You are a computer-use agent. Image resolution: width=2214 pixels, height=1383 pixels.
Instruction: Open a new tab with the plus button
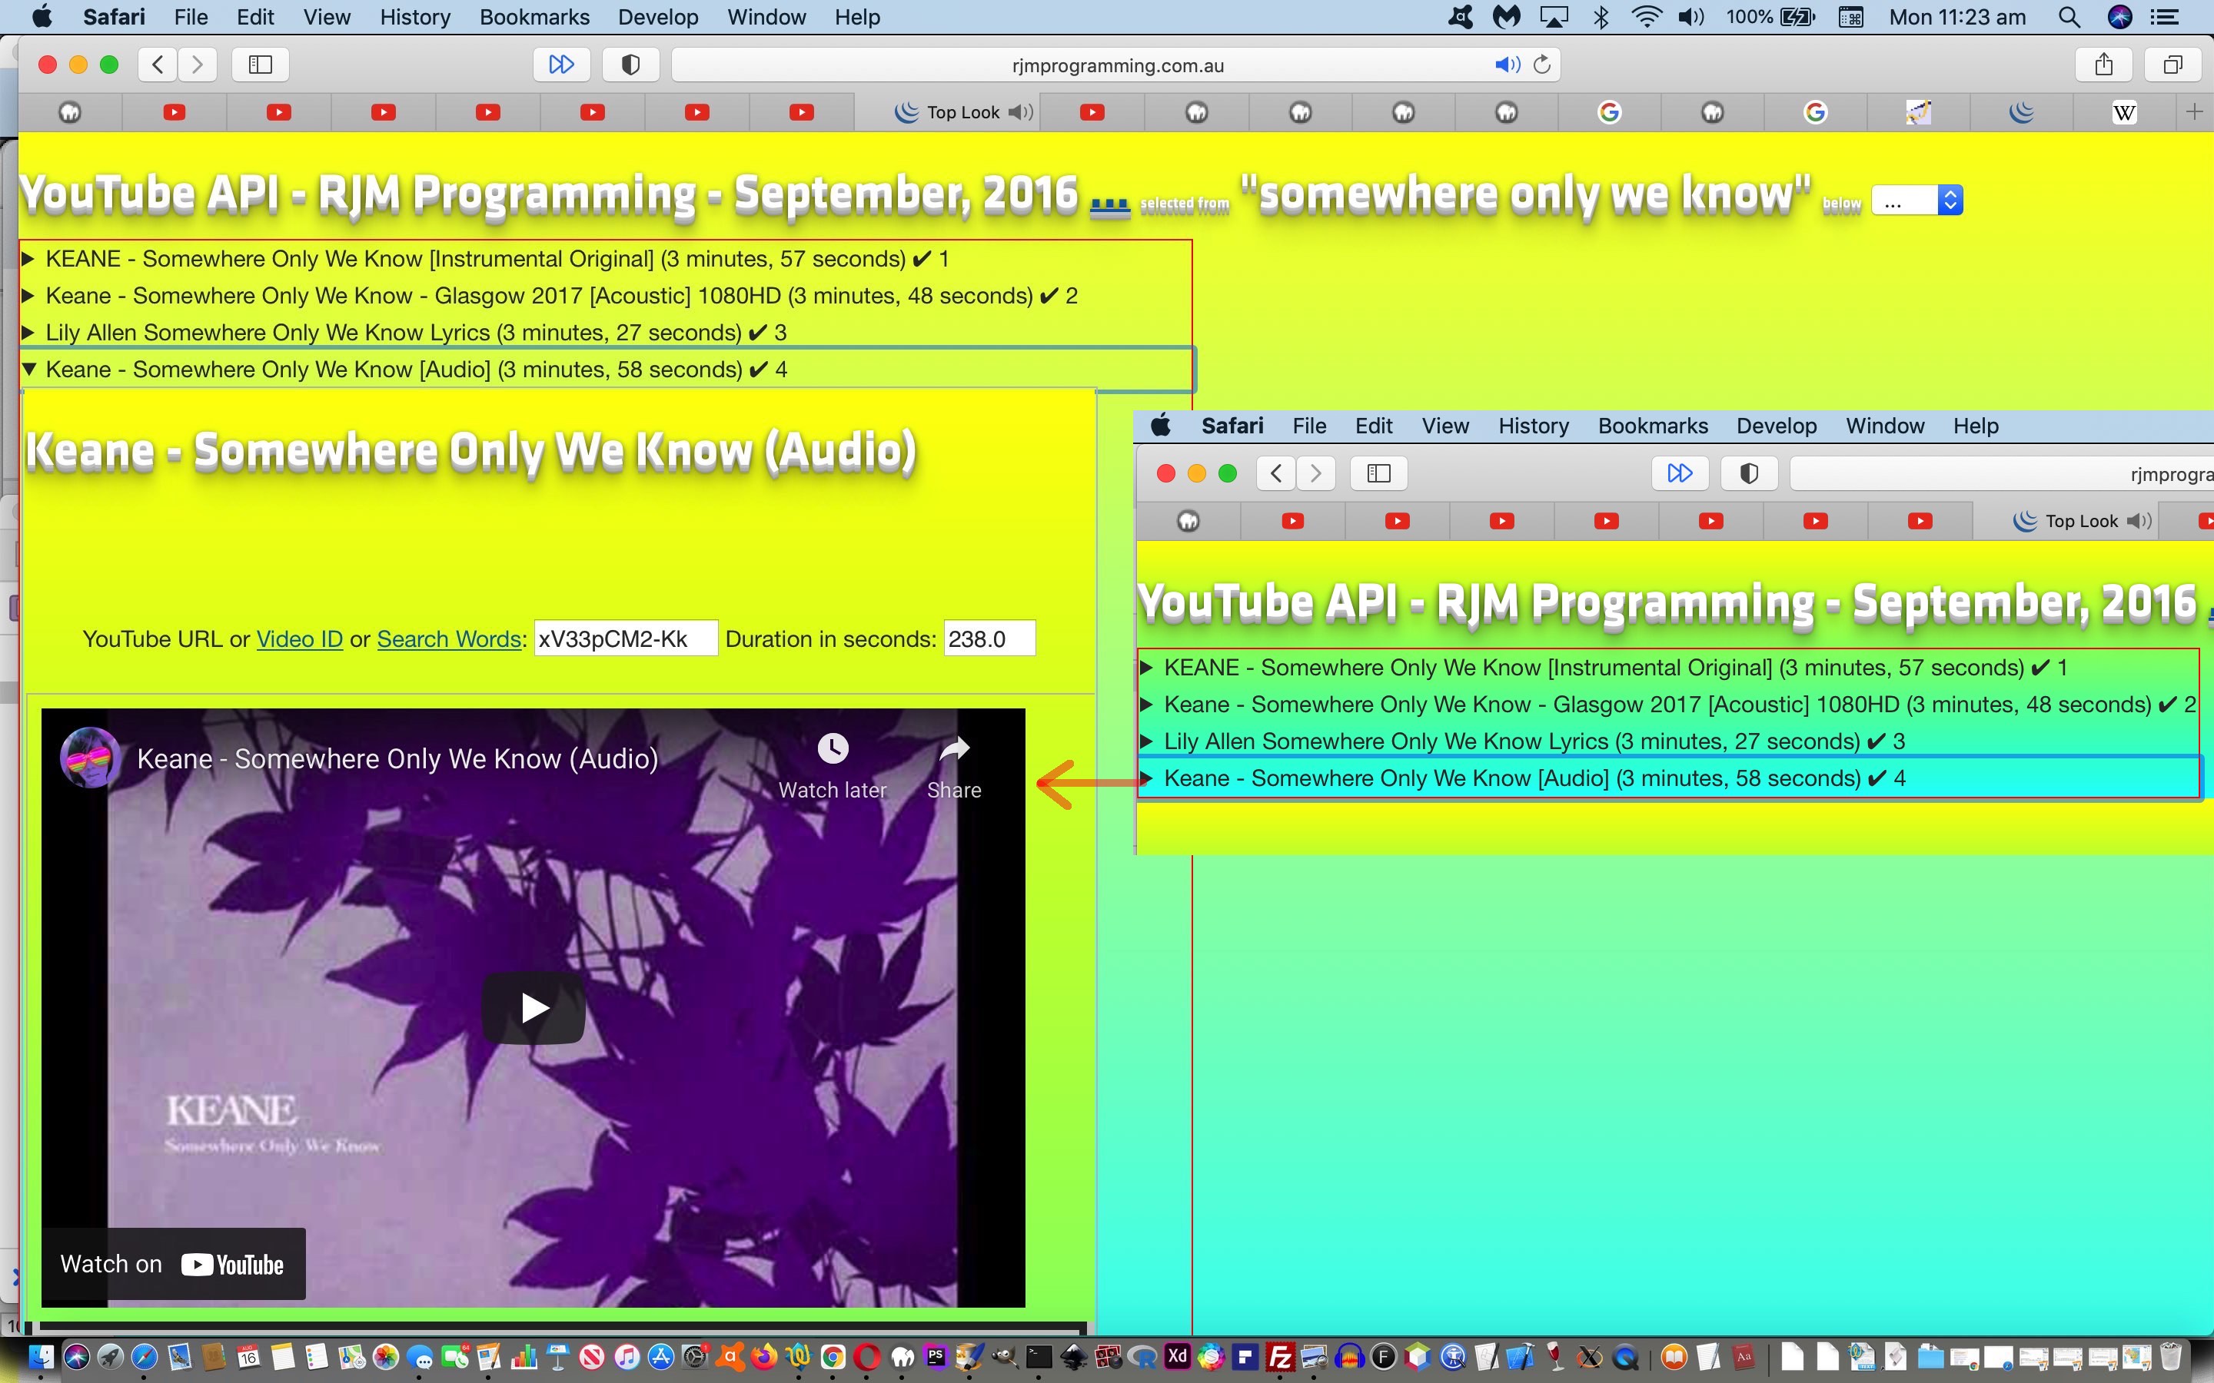[x=2193, y=111]
